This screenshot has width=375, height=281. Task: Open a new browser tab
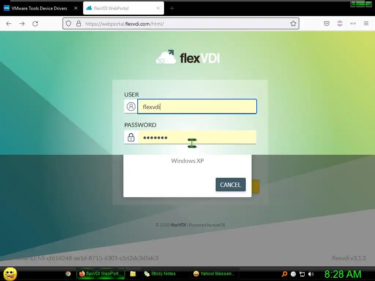click(172, 8)
